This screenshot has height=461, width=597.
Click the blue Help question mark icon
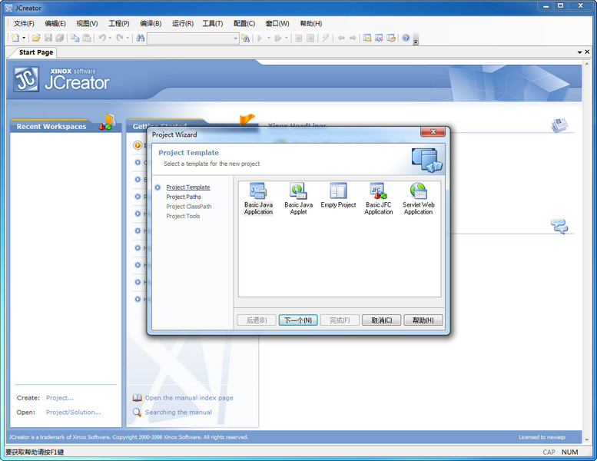point(406,38)
